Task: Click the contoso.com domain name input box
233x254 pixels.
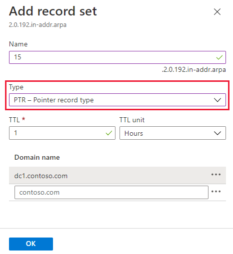Action: click(x=111, y=192)
